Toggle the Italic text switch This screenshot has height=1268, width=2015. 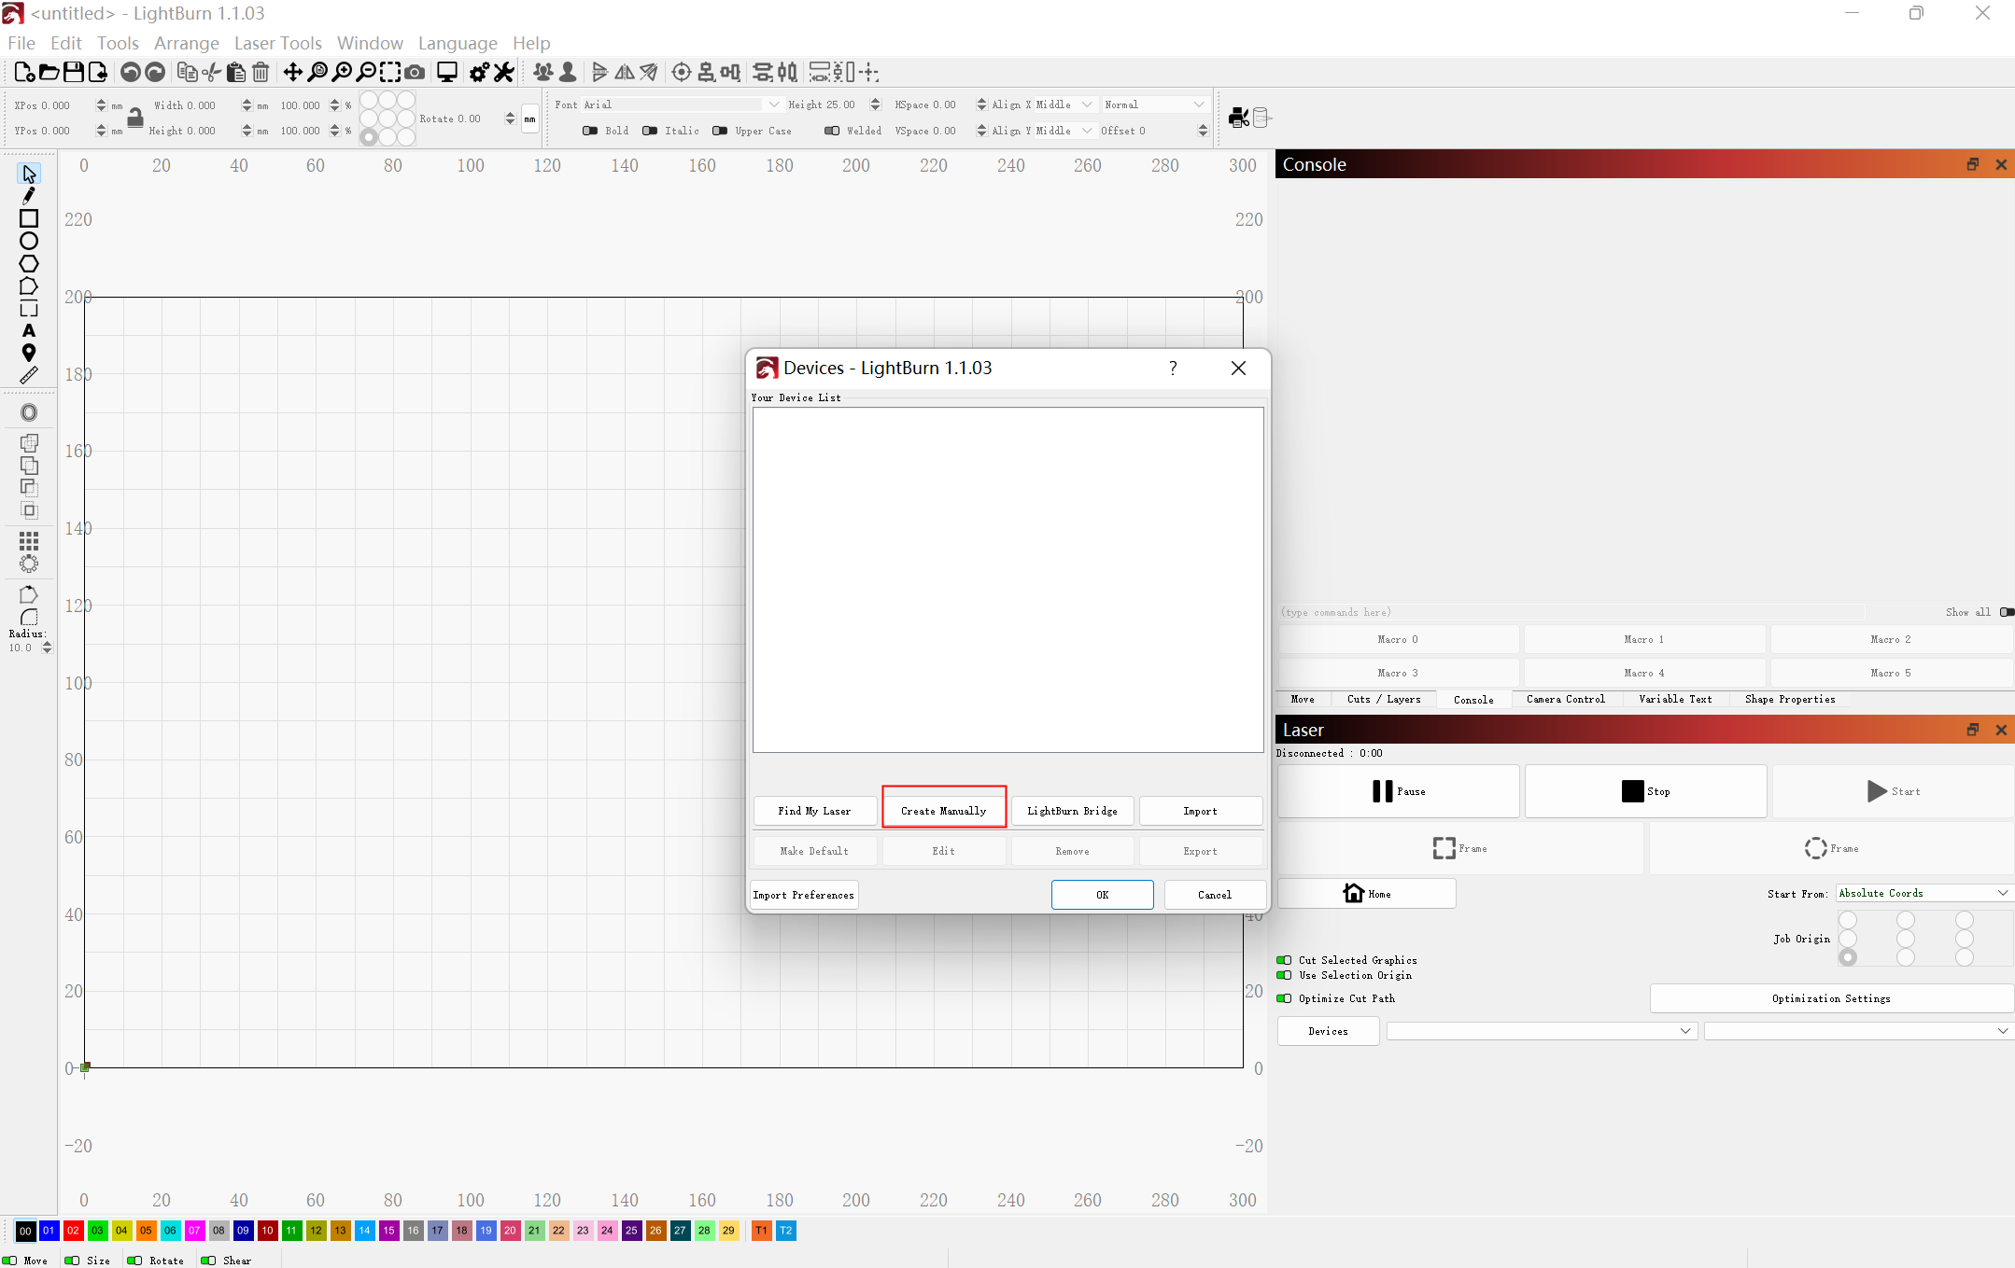point(650,131)
